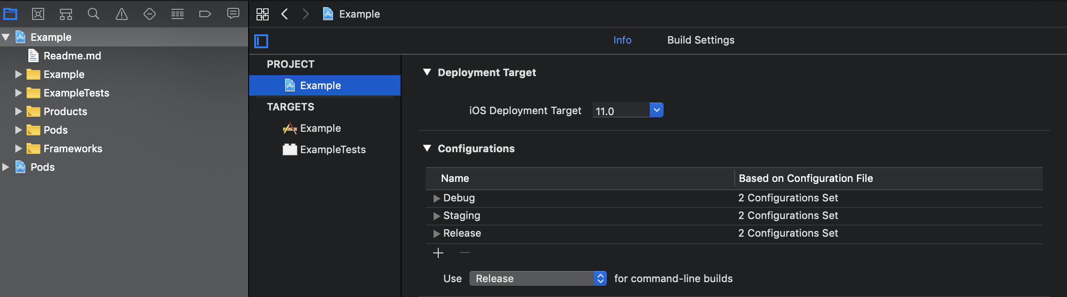Click the Example app target icon
Screen dimensions: 1067x297
(x=290, y=129)
